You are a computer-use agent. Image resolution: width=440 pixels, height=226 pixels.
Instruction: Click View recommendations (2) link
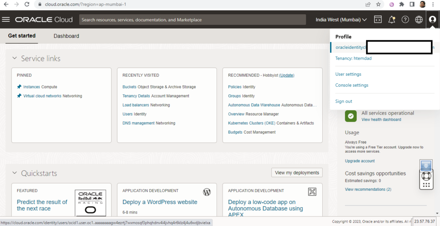coord(368,189)
